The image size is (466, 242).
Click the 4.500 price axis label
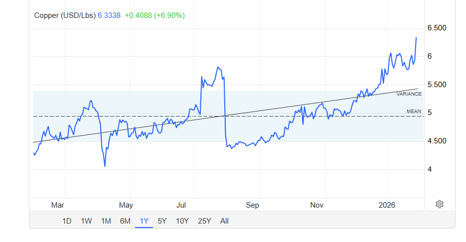(437, 141)
